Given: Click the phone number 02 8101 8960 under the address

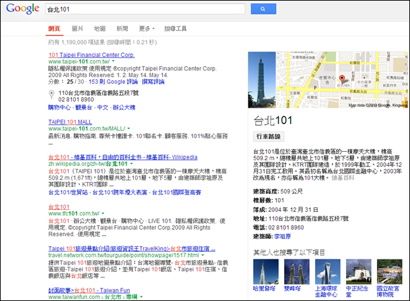Looking at the screenshot, I should 76,100.
